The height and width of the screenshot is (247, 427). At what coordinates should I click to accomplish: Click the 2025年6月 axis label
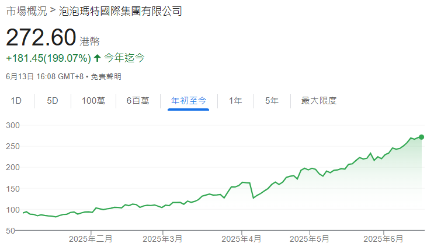coord(383,239)
